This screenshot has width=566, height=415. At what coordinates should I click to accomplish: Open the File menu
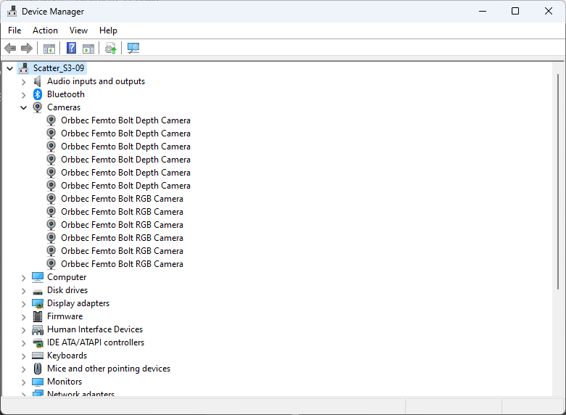pos(14,30)
